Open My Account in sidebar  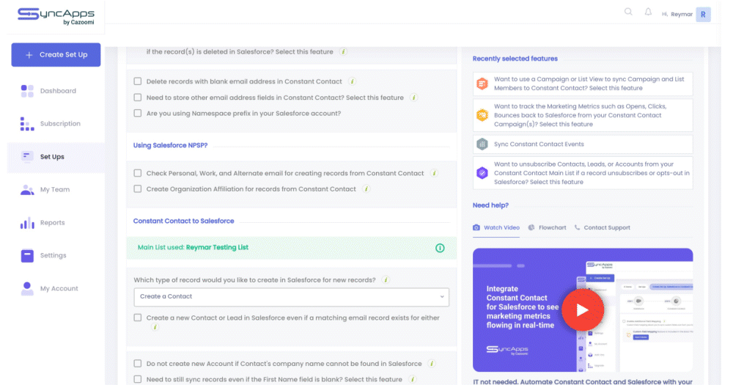point(59,289)
